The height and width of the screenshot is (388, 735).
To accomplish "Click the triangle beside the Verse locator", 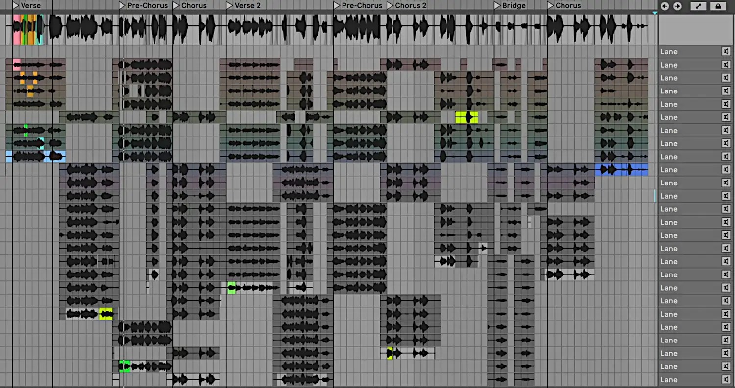I will point(16,5).
